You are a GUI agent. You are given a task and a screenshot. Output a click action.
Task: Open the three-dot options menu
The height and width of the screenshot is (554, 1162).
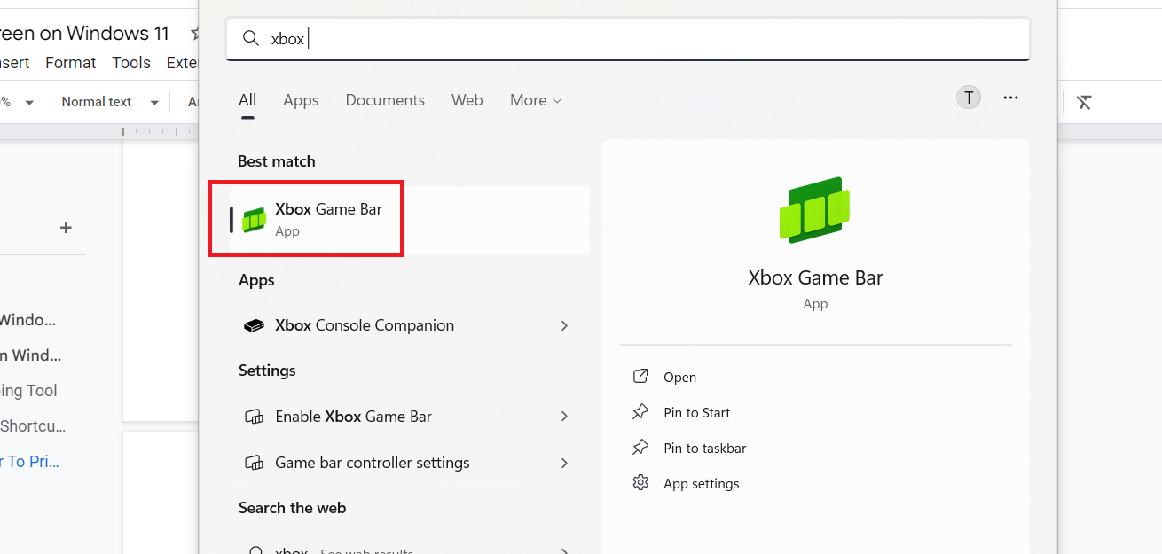click(1010, 98)
